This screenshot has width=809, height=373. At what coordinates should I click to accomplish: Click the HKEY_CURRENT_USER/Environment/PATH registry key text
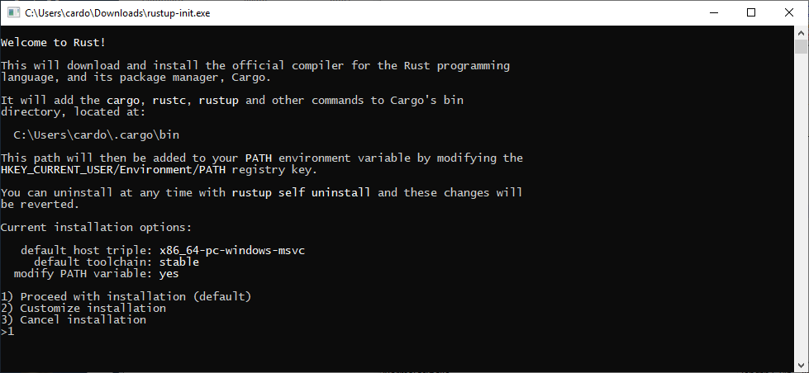117,169
